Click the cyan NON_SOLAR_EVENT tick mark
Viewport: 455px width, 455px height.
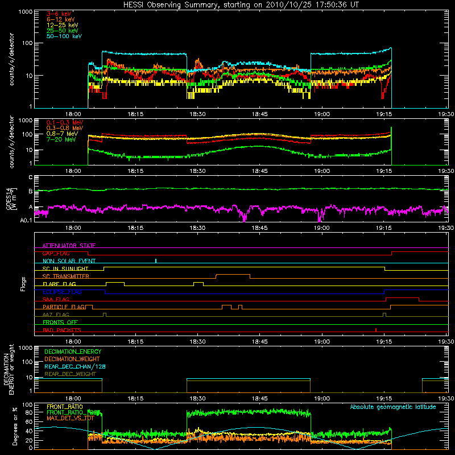click(x=156, y=260)
